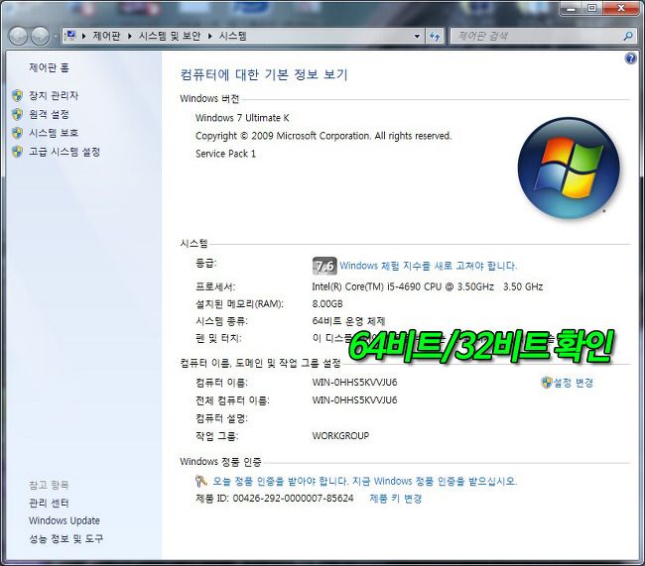The height and width of the screenshot is (566, 645).
Task: Open 성능 정보 및 도구 link
Action: [65, 539]
